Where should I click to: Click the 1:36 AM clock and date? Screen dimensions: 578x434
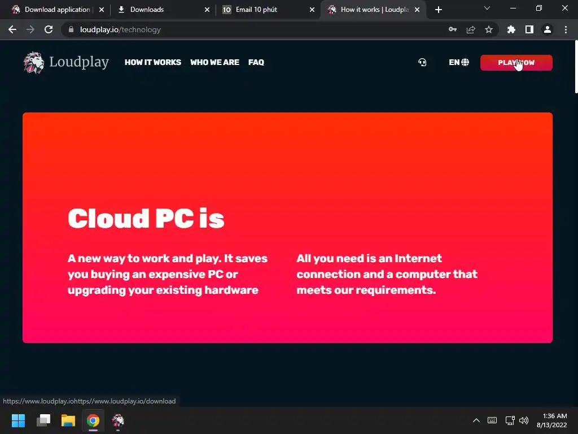click(552, 420)
